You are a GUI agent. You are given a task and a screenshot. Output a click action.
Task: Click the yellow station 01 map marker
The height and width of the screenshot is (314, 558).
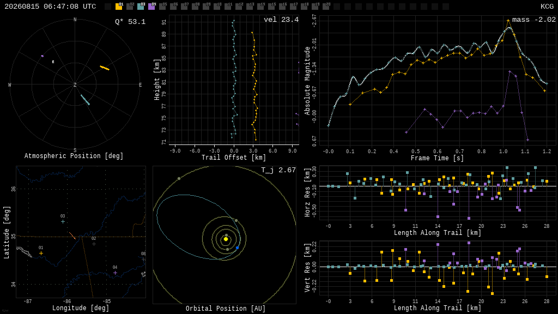click(41, 253)
